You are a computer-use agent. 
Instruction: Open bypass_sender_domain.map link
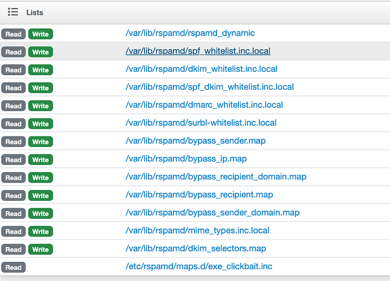pos(213,213)
